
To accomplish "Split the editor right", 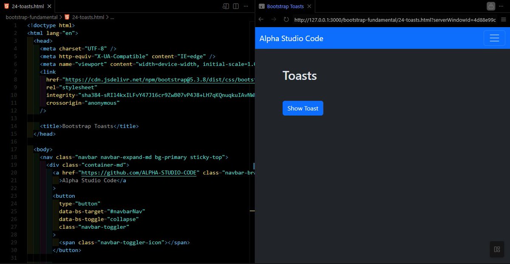I will pyautogui.click(x=236, y=6).
